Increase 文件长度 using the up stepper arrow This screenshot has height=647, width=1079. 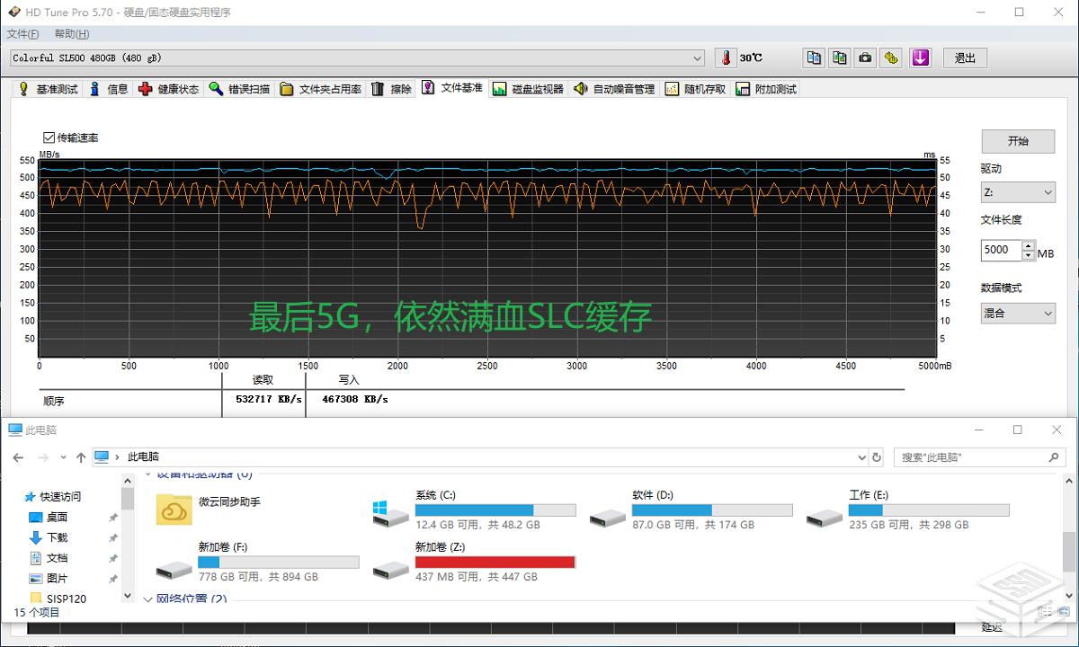(x=1028, y=245)
